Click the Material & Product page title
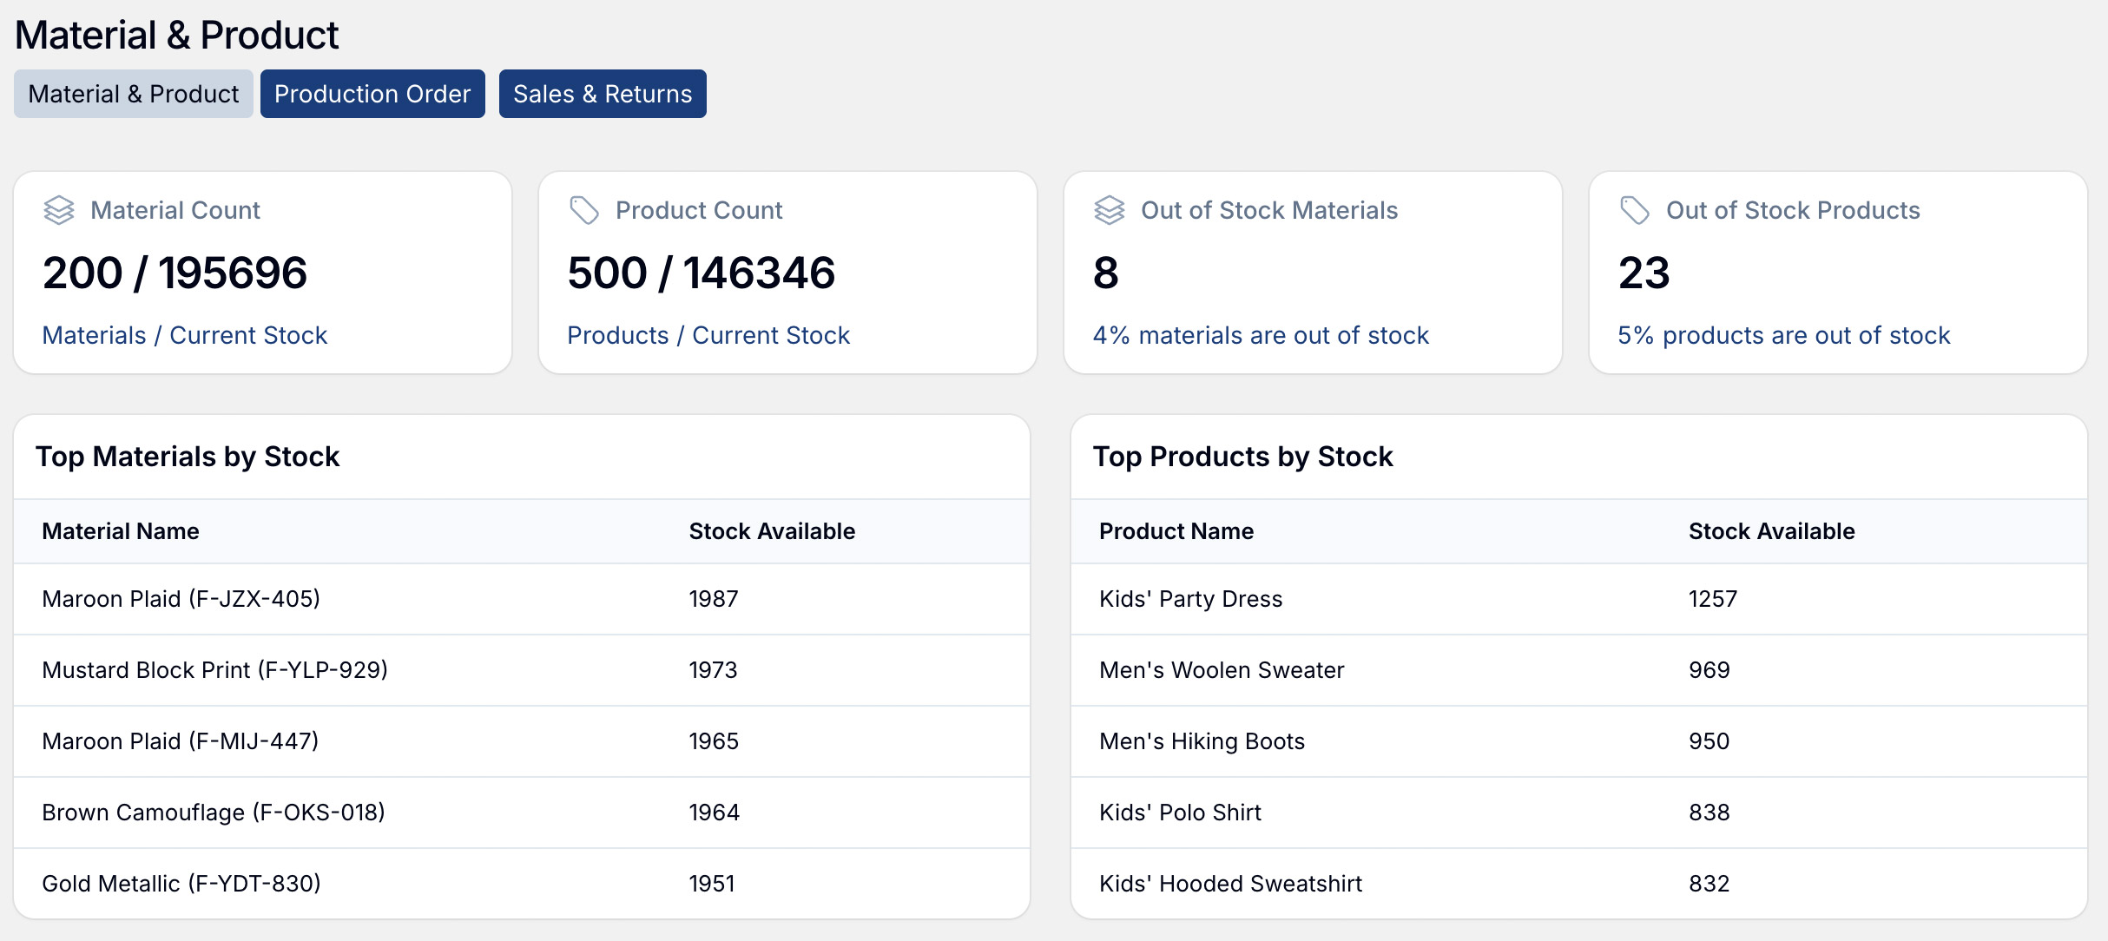Image resolution: width=2108 pixels, height=941 pixels. (177, 35)
